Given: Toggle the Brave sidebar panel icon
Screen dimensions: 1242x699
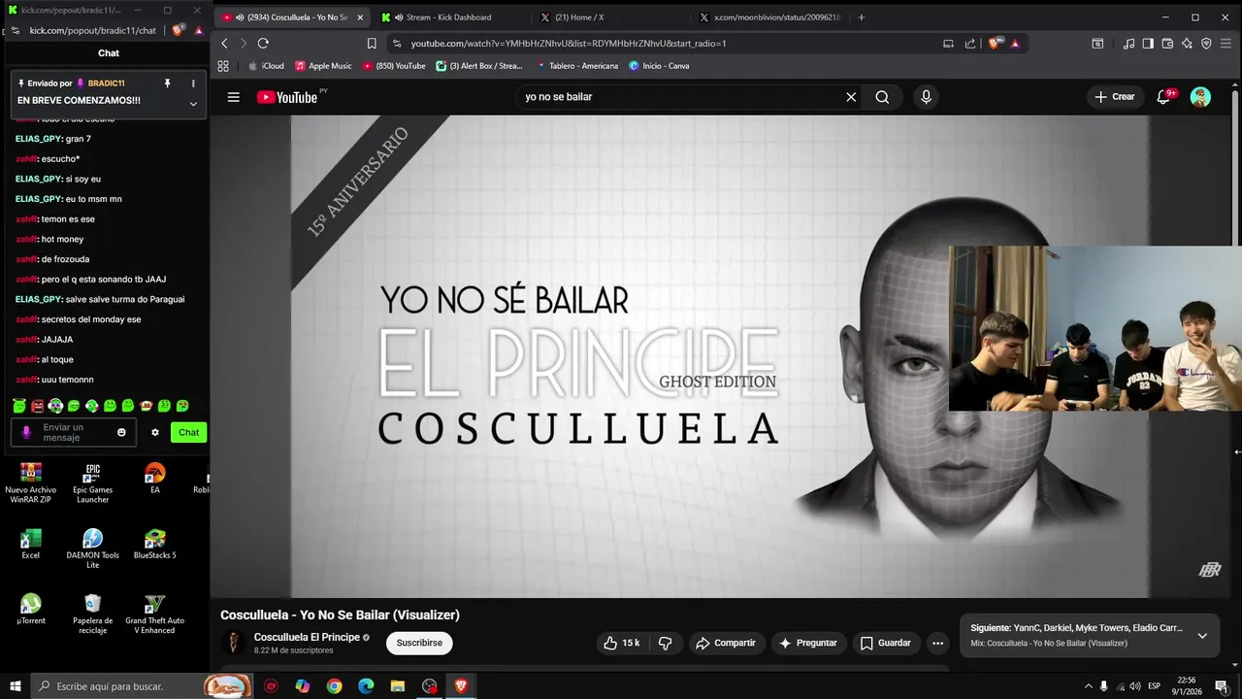Looking at the screenshot, I should [1148, 44].
